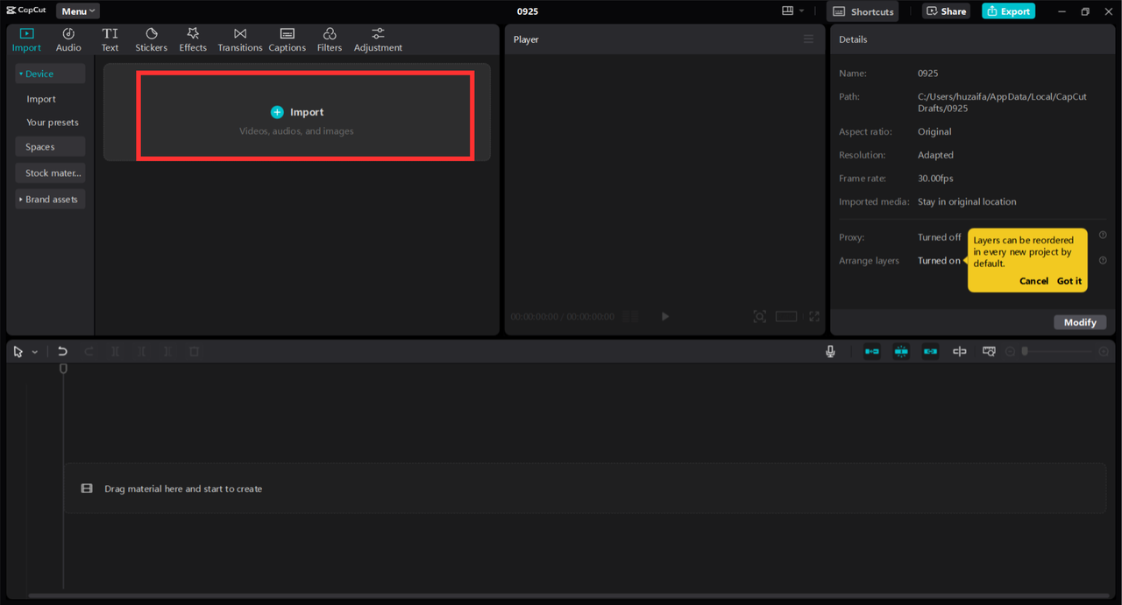
Task: Open Spaces in the sidebar
Action: (x=50, y=147)
